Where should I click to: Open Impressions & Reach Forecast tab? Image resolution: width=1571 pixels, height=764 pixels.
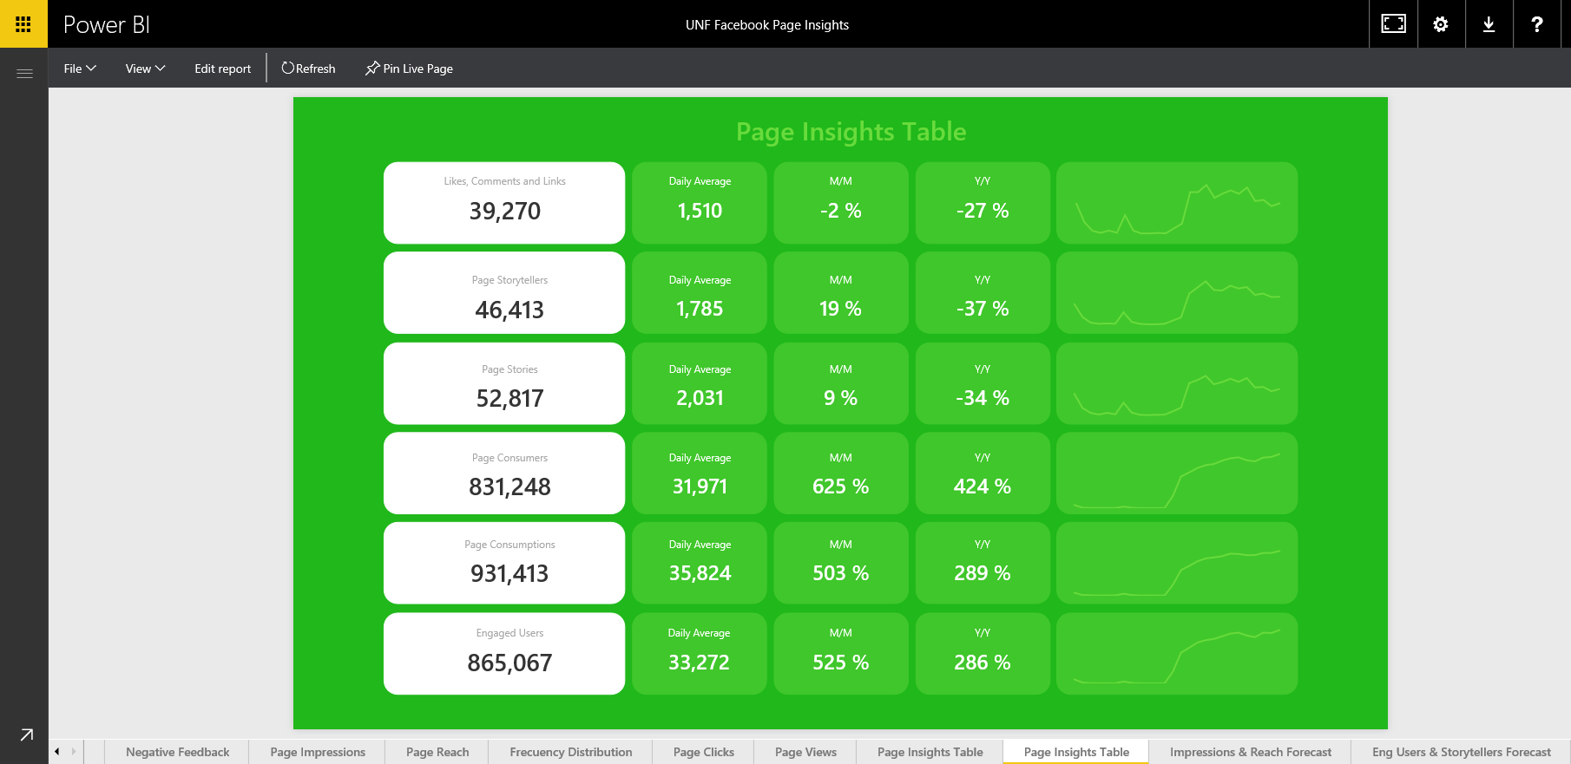[1251, 752]
